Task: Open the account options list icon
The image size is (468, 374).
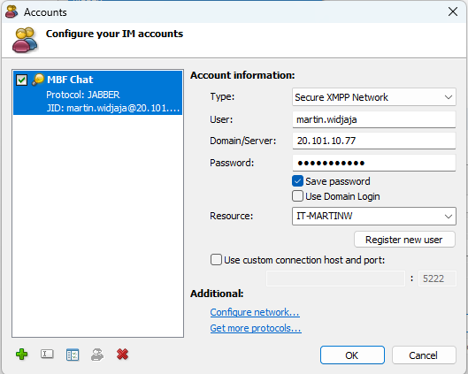Action: (73, 355)
